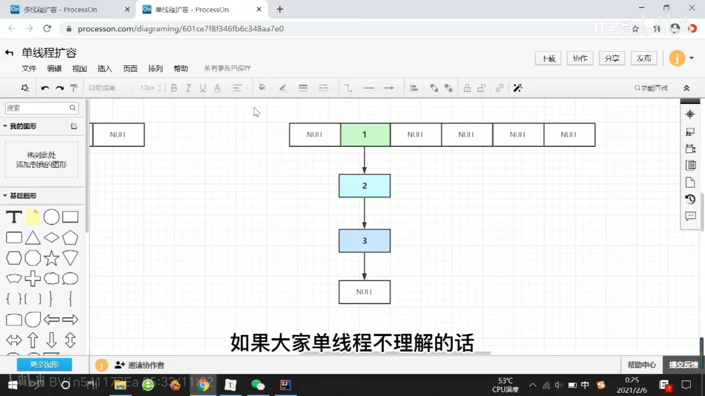Viewport: 705px width, 396px height.
Task: Switch to the 多线程扩容 browser tab
Action: tap(60, 9)
